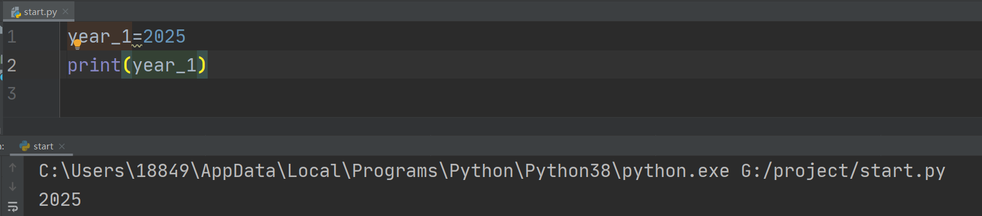Click line number 3 in gutter
This screenshot has height=216, width=982.
tap(11, 93)
